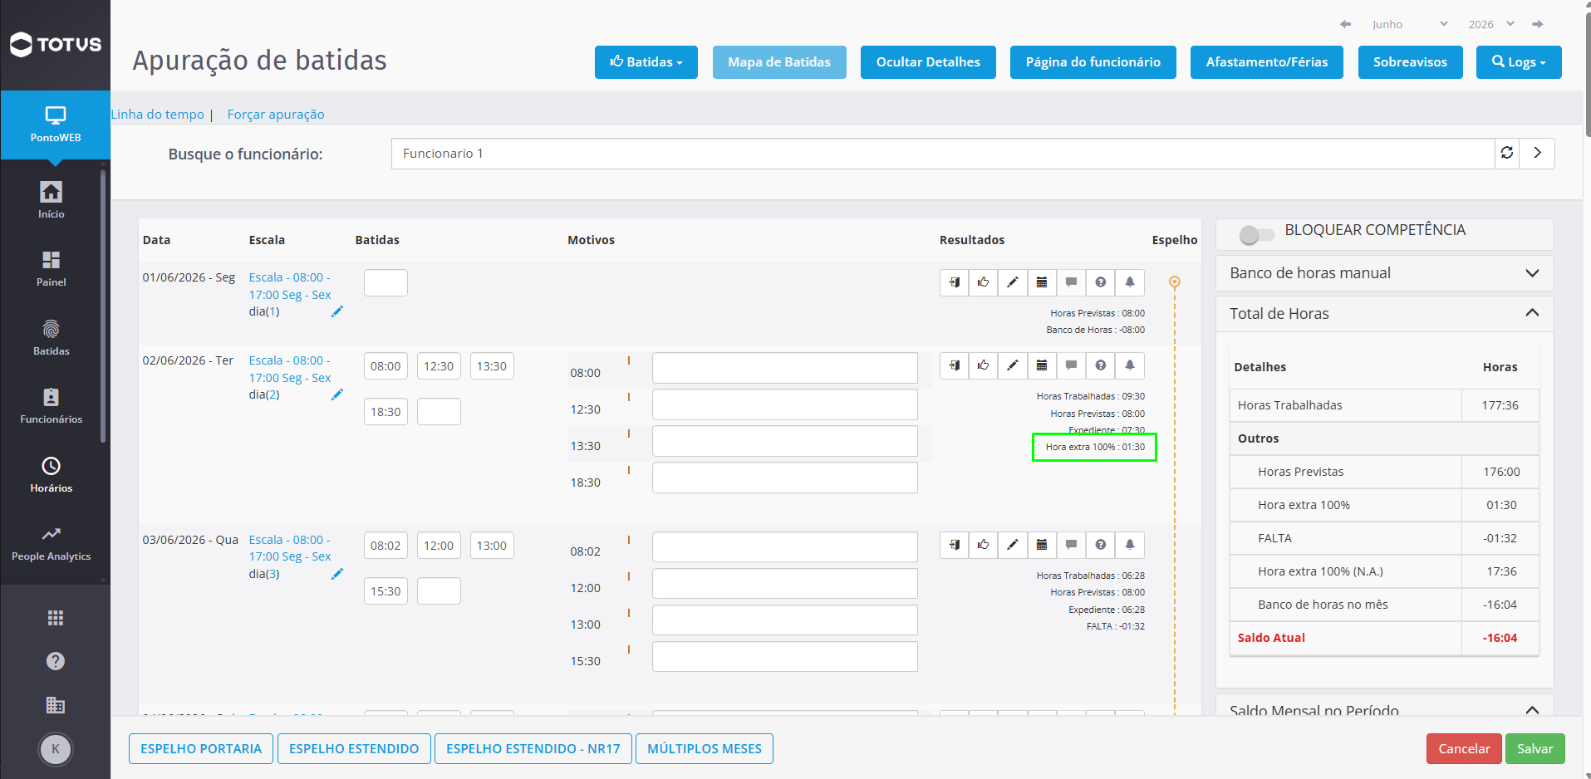Expand the Banco de horas manual panel
This screenshot has width=1591, height=779.
pos(1384,273)
